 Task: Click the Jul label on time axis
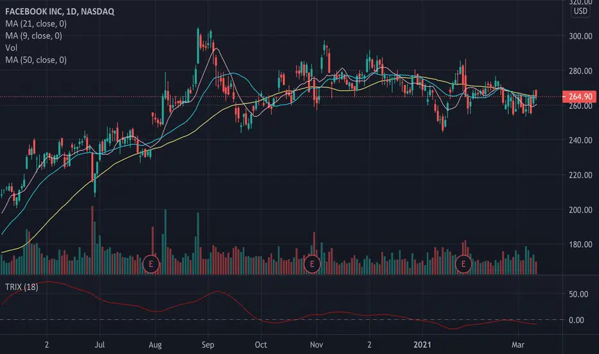pyautogui.click(x=100, y=345)
